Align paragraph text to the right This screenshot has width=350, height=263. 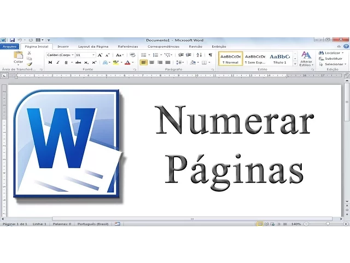coord(160,62)
